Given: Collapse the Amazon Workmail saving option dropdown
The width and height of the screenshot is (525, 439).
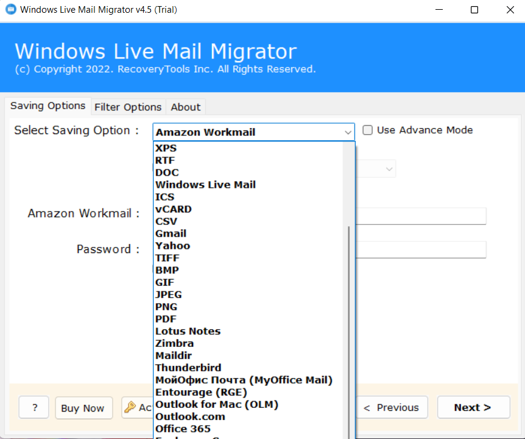Looking at the screenshot, I should (x=348, y=132).
